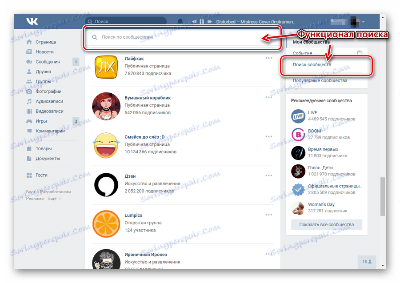
Task: Open Ироничный Ирокез title link
Action: tap(146, 255)
